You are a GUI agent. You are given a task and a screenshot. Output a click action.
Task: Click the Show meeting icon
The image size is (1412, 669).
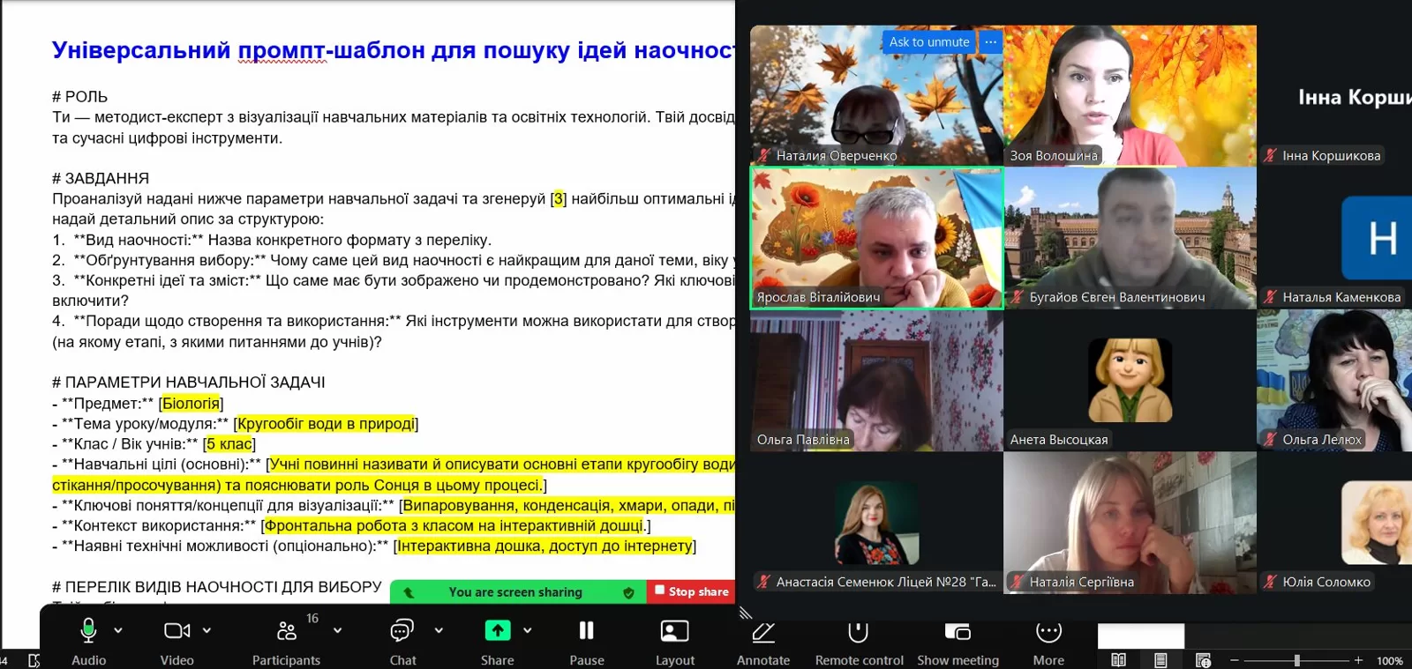pyautogui.click(x=958, y=631)
